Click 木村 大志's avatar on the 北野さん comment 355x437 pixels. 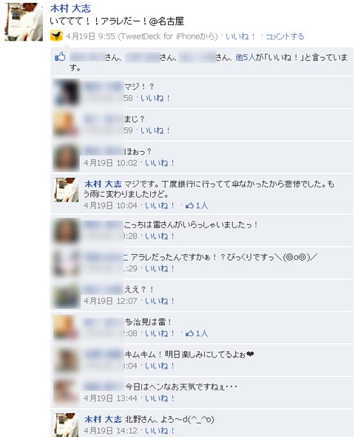[67, 424]
